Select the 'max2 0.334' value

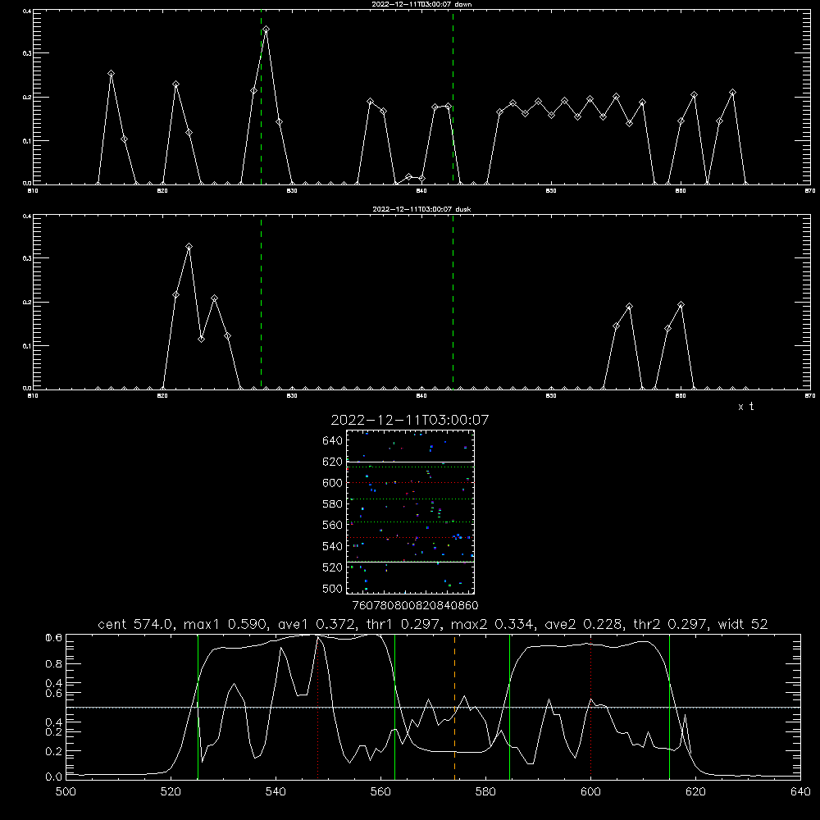click(493, 624)
